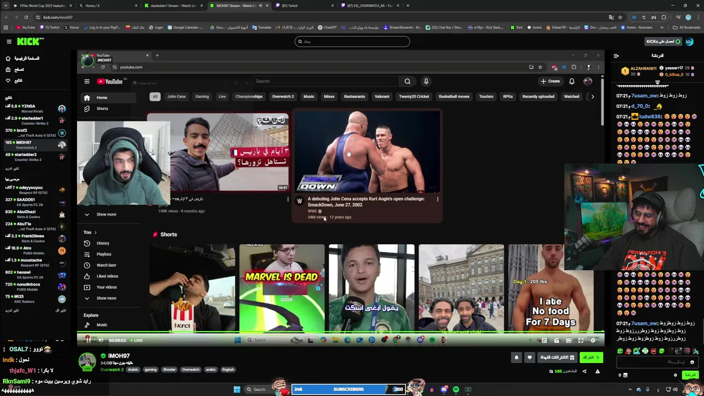Open the Spotify icon on the taskbar
Screen dimensions: 704x396
(x=456, y=389)
